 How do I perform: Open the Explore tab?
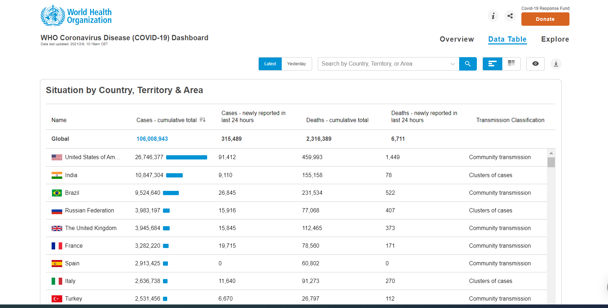point(555,39)
